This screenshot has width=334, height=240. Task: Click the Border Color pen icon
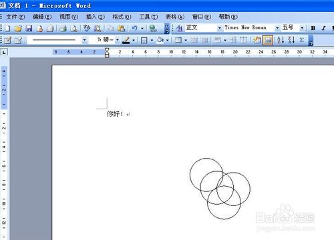point(126,40)
